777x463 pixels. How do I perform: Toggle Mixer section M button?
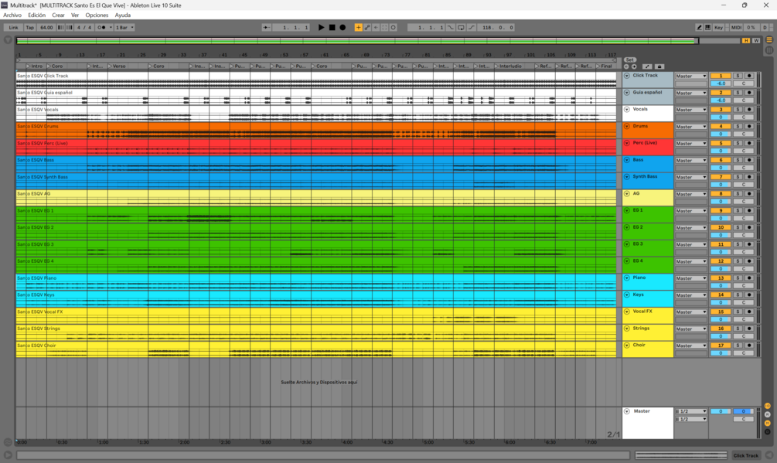point(768,423)
